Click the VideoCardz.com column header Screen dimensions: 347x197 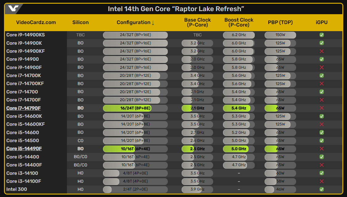point(36,22)
